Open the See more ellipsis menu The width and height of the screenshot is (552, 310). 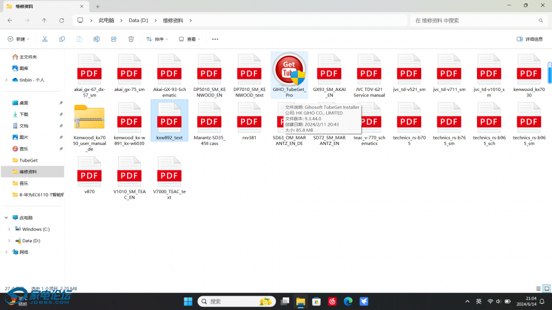point(215,39)
